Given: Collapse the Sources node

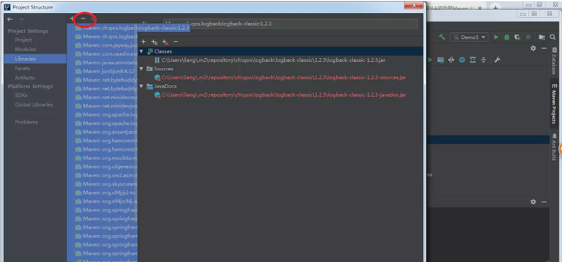Looking at the screenshot, I should point(142,68).
